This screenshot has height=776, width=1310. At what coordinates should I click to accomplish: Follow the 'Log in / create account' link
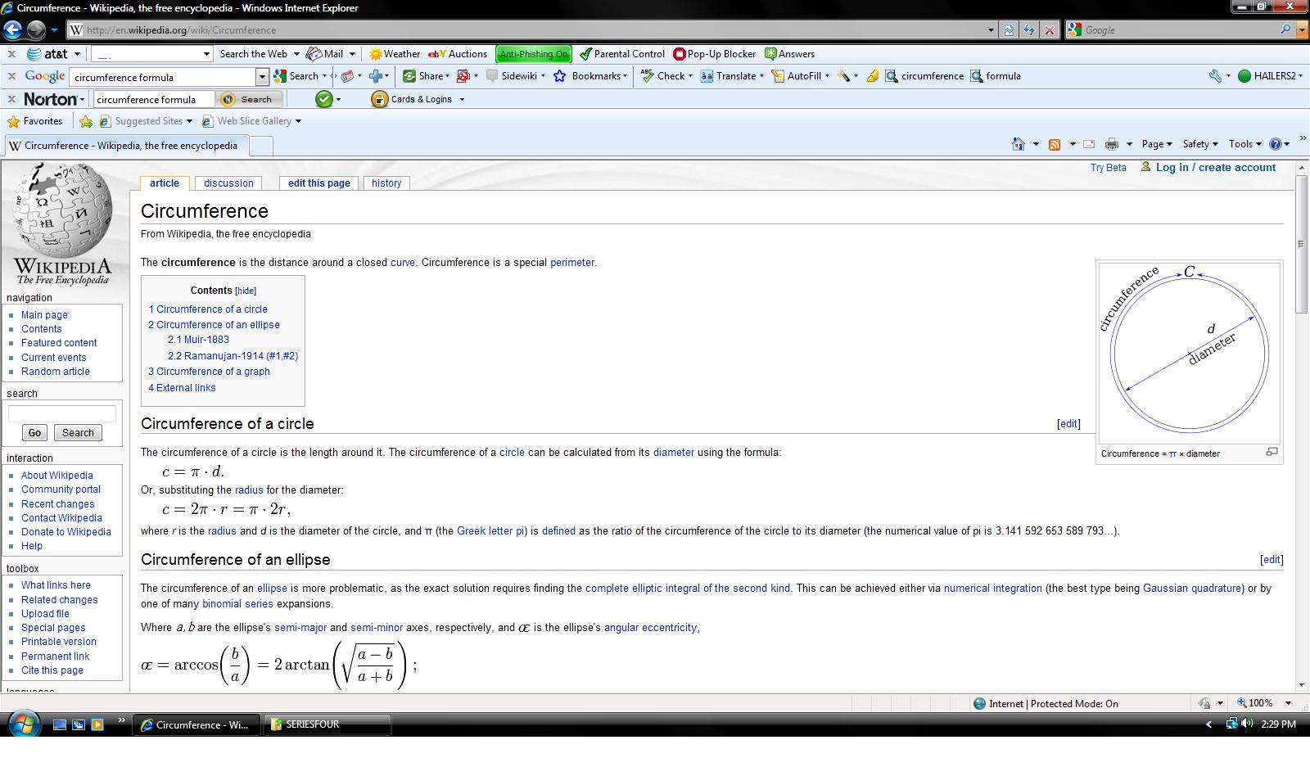[x=1215, y=168]
